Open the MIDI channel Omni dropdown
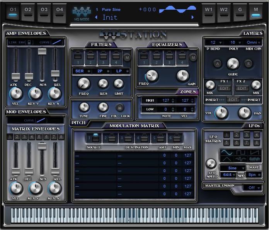Image resolution: width=269 pixels, height=230 pixels. point(253,42)
